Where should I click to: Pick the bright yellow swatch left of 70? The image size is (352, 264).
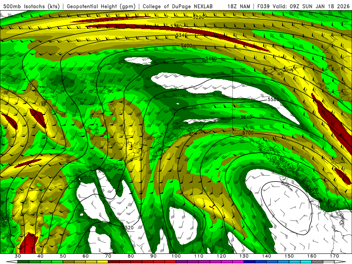[x=103, y=262]
